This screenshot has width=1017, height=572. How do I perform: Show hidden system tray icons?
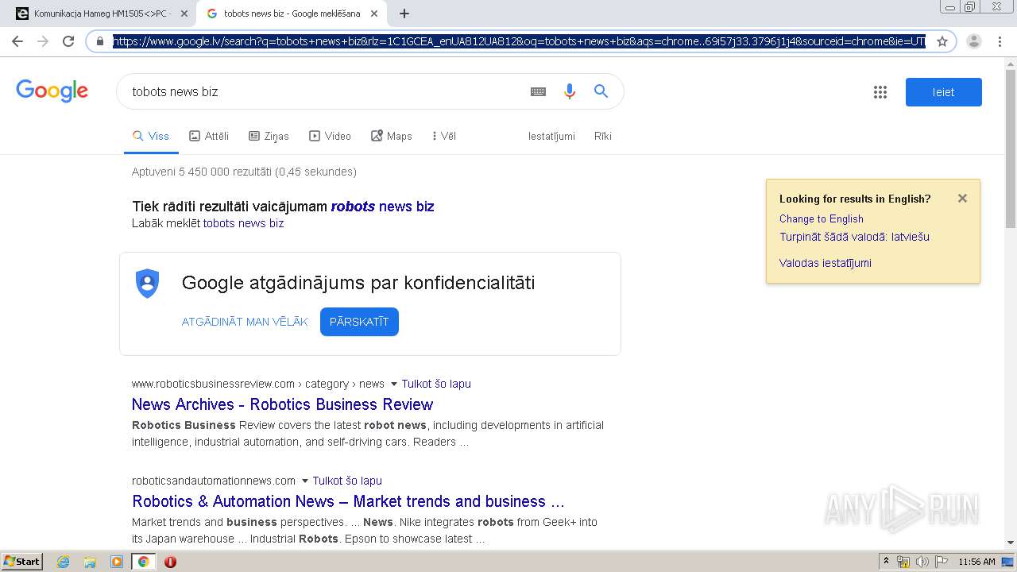click(x=886, y=562)
